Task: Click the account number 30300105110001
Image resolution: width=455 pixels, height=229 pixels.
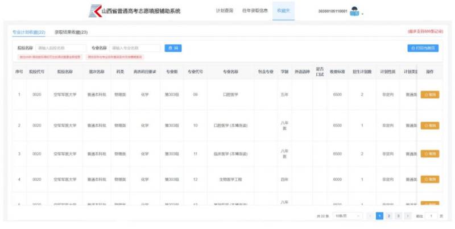Action: click(333, 11)
